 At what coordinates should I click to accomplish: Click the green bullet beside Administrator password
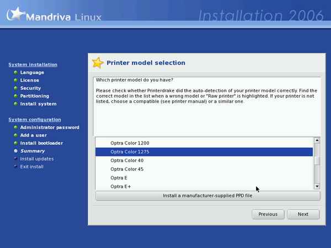15,127
